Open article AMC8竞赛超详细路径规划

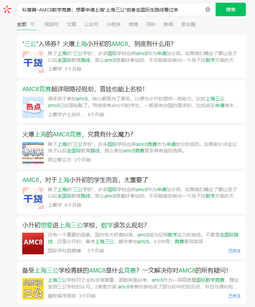(x=84, y=89)
